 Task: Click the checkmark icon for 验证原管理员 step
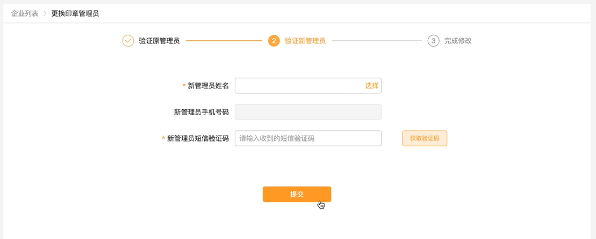tap(128, 41)
